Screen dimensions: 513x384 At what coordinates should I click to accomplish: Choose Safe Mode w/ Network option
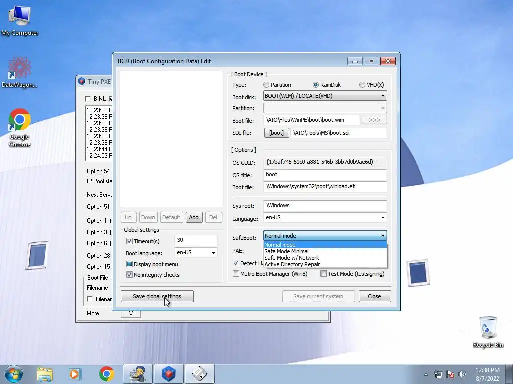click(325, 258)
